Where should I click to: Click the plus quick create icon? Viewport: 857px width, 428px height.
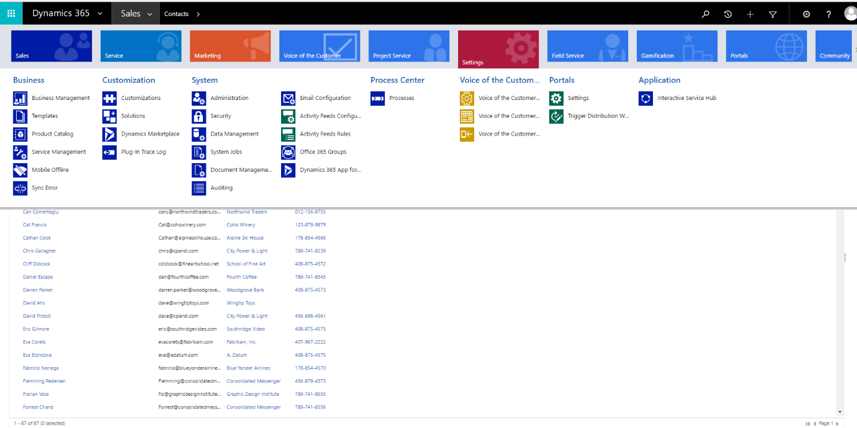click(x=750, y=14)
